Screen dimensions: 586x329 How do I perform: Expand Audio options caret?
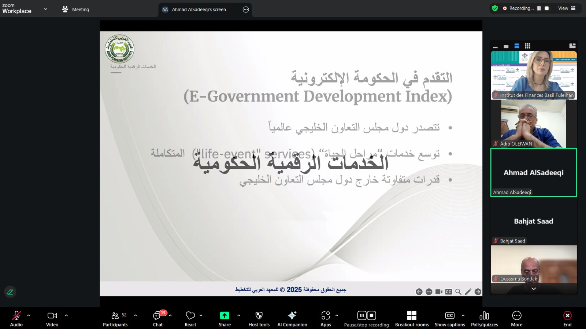point(29,315)
